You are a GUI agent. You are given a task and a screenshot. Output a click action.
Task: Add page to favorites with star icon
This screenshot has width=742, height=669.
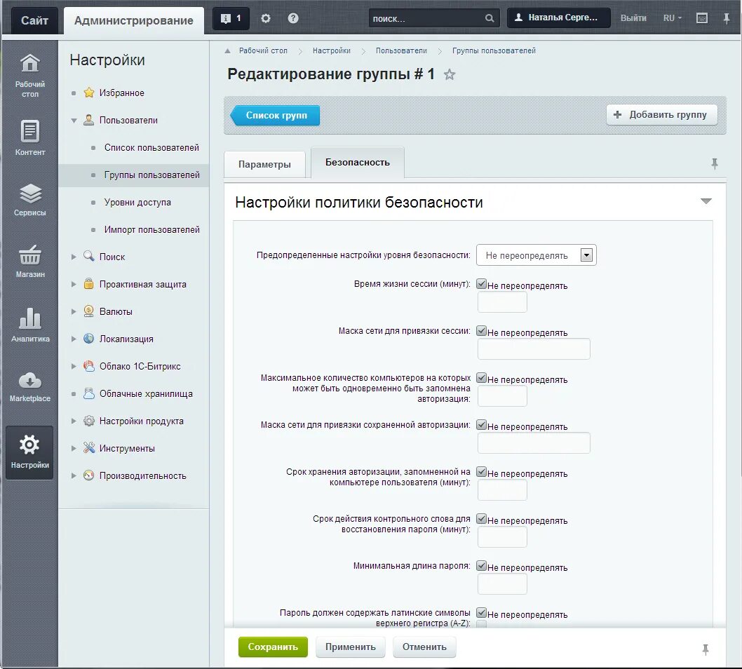(x=450, y=75)
